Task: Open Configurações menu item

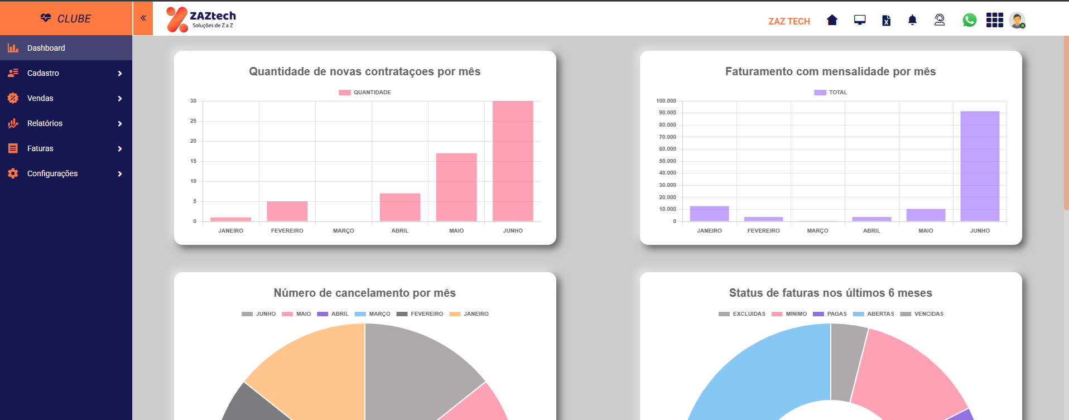Action: [x=66, y=173]
